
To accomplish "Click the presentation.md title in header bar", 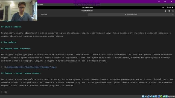I will [87, 10].
